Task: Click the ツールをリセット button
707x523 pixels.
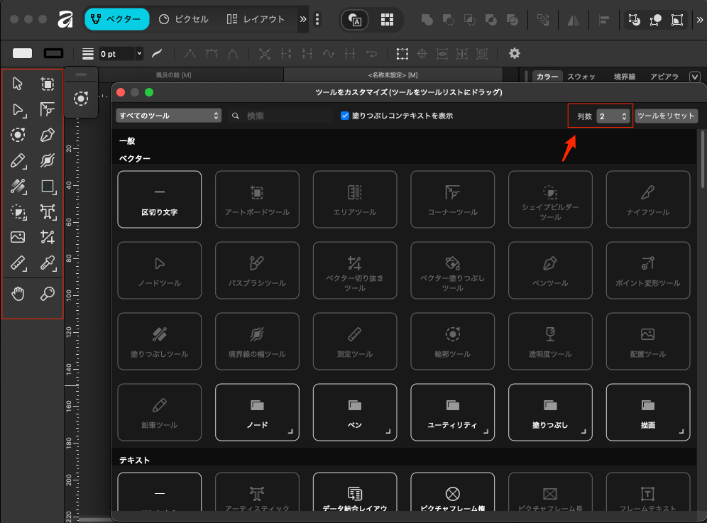Action: (x=666, y=116)
